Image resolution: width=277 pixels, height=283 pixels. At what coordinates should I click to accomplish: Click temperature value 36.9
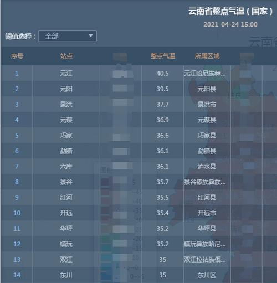pyautogui.click(x=162, y=120)
